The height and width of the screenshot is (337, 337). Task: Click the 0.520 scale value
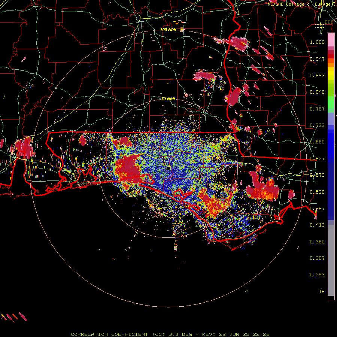[317, 192]
